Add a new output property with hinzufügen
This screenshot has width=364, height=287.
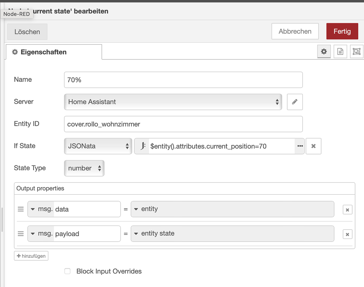coord(31,256)
